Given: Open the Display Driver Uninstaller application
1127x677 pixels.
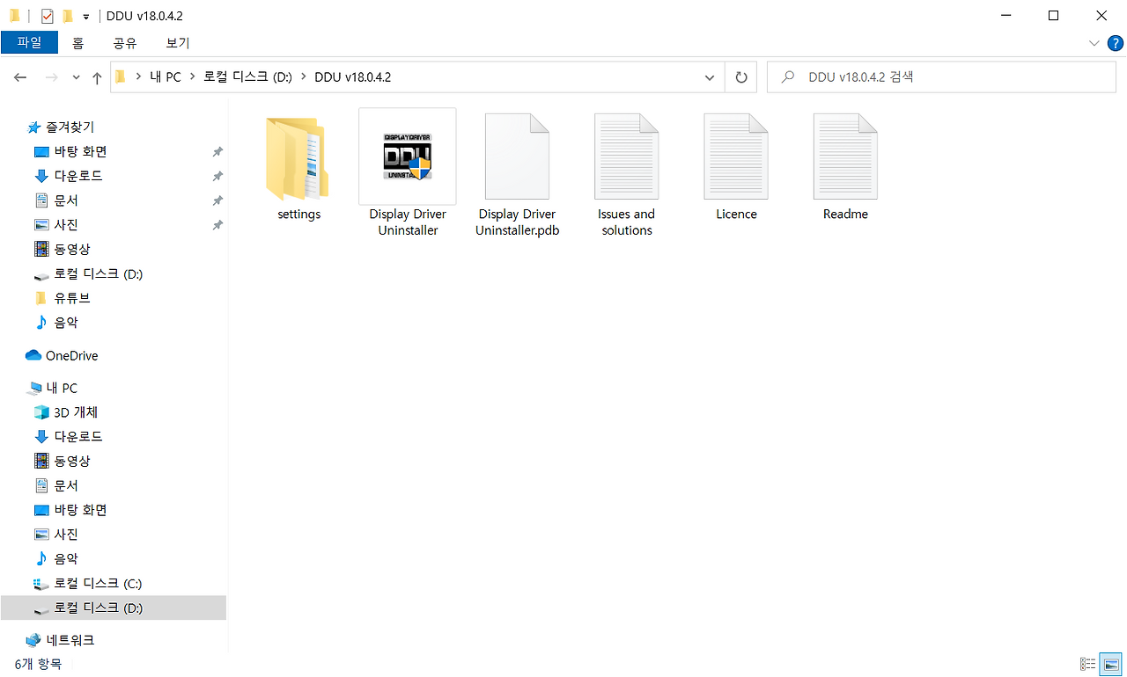Looking at the screenshot, I should coord(407,157).
